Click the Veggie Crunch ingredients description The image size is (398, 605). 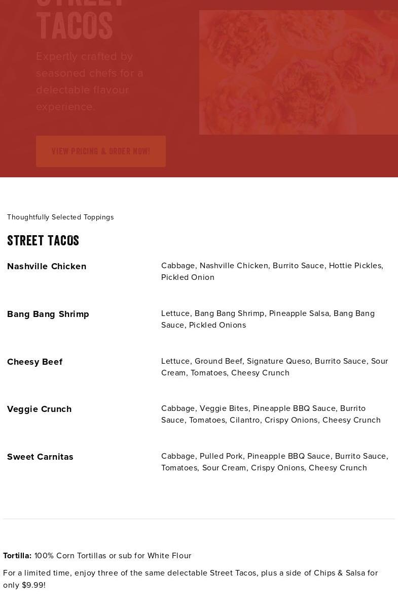(x=271, y=414)
